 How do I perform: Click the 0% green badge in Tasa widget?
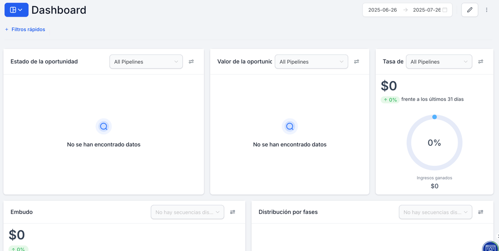(390, 100)
